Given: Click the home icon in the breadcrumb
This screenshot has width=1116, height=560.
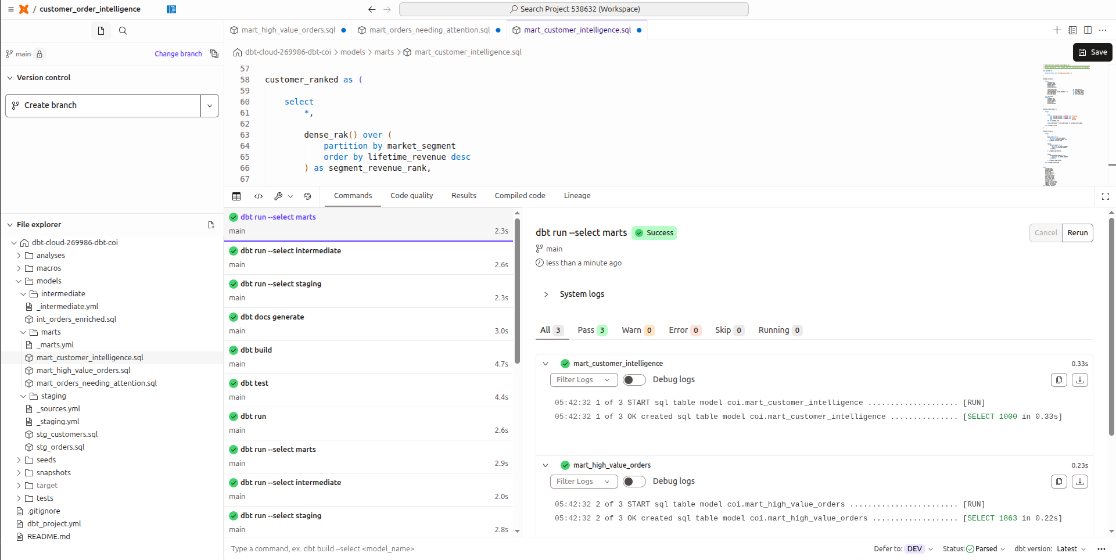Looking at the screenshot, I should (238, 52).
